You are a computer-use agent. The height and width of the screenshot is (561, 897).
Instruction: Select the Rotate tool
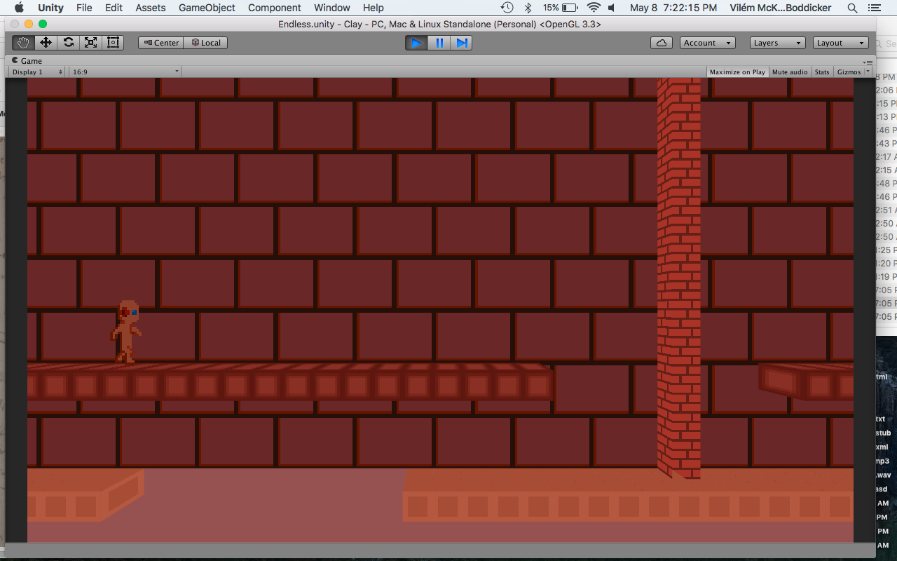click(x=68, y=43)
